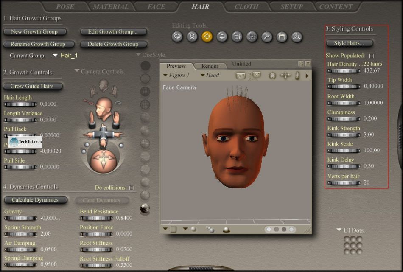Screen dimensions: 403x272
Task: Click the ground shadow sphere icon
Action: [x=226, y=230]
